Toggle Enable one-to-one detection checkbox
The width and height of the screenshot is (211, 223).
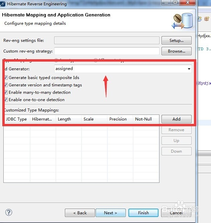6,100
